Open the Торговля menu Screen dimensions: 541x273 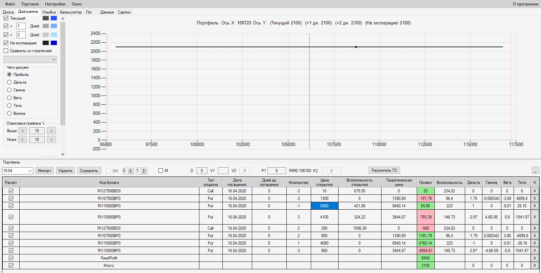point(30,4)
